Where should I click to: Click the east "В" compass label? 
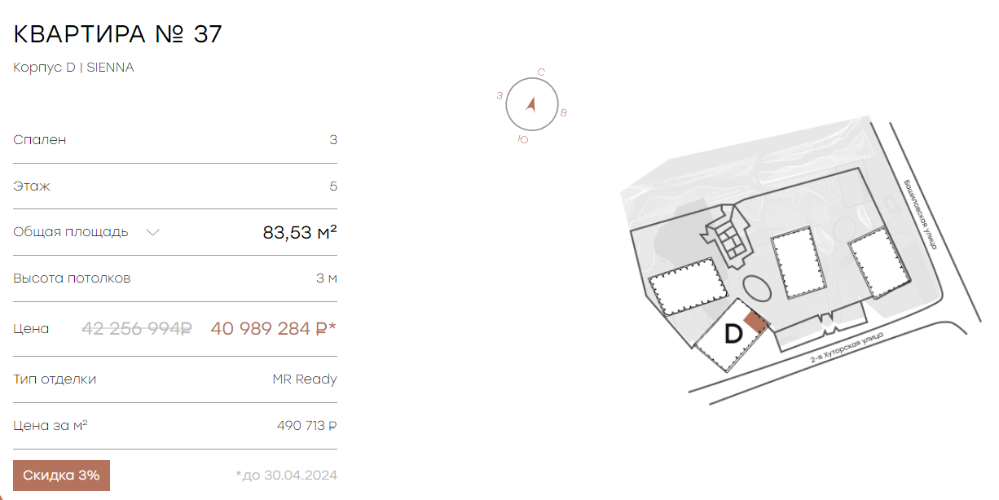[564, 112]
